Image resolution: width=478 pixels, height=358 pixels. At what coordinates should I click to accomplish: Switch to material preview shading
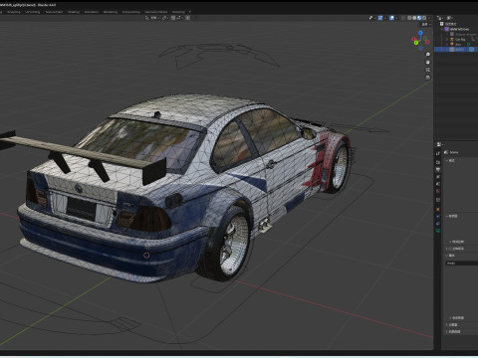pyautogui.click(x=419, y=18)
